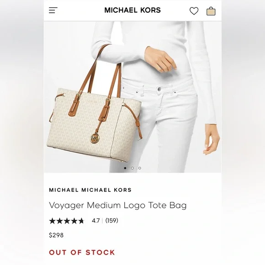The image size is (265, 265).
Task: Click the five-star rating icons
Action: [x=67, y=221]
